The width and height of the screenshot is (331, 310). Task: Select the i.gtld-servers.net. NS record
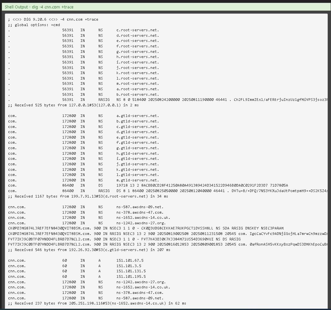click(x=84, y=159)
